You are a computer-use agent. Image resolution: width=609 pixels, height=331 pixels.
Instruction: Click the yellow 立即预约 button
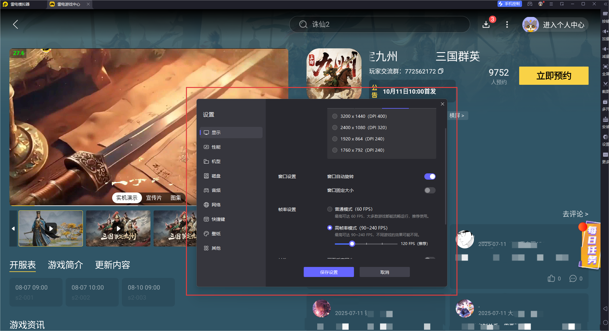(x=554, y=76)
